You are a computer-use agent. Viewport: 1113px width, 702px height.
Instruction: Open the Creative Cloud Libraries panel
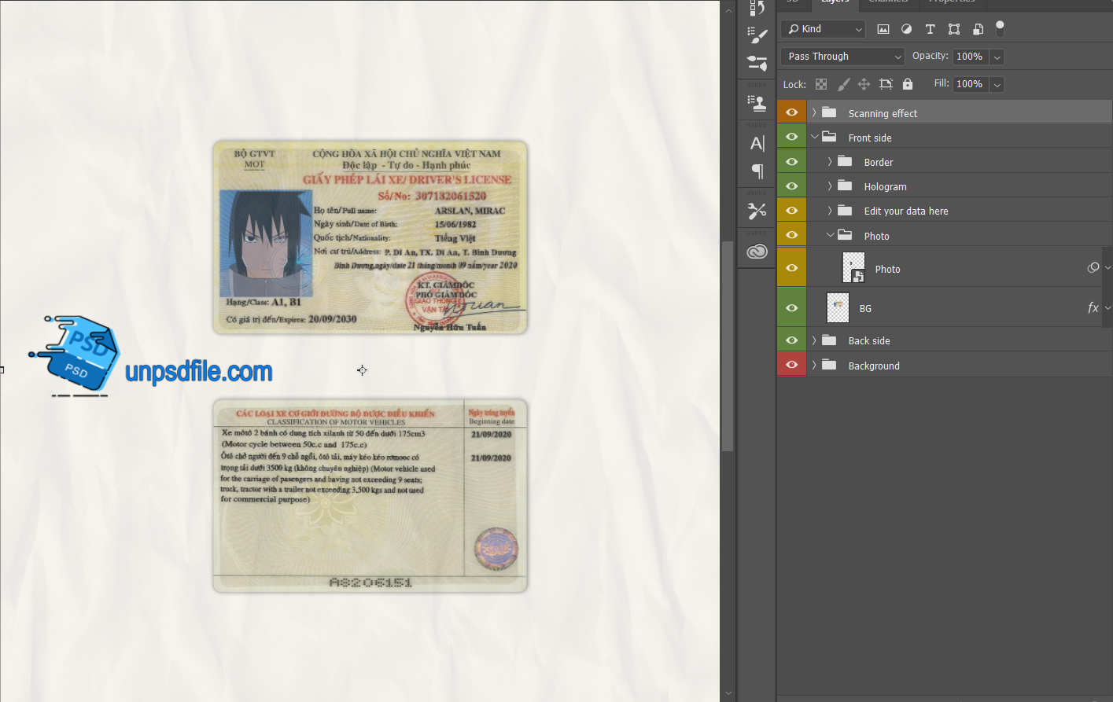coord(757,252)
